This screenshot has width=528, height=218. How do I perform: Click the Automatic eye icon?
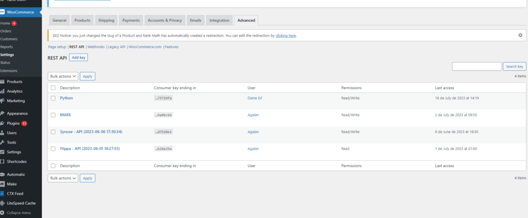[2, 175]
